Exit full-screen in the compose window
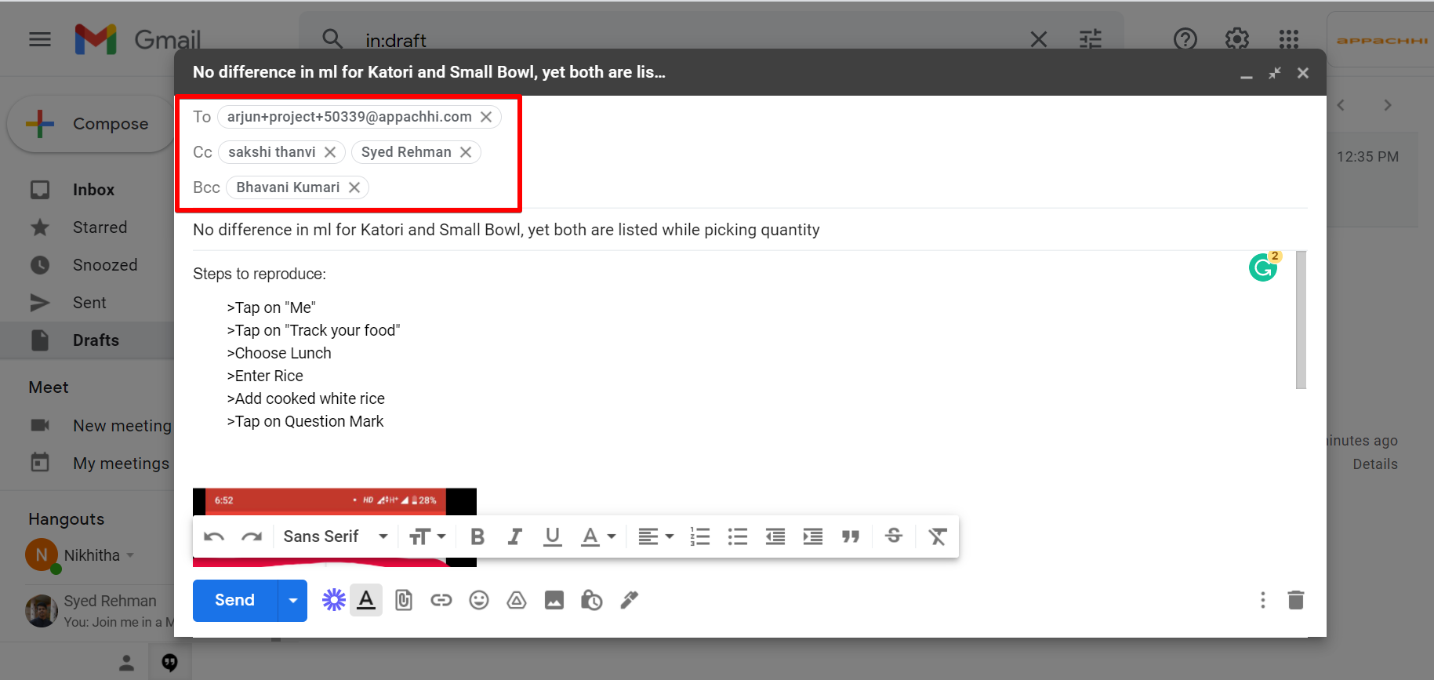The height and width of the screenshot is (680, 1434). 1275,73
